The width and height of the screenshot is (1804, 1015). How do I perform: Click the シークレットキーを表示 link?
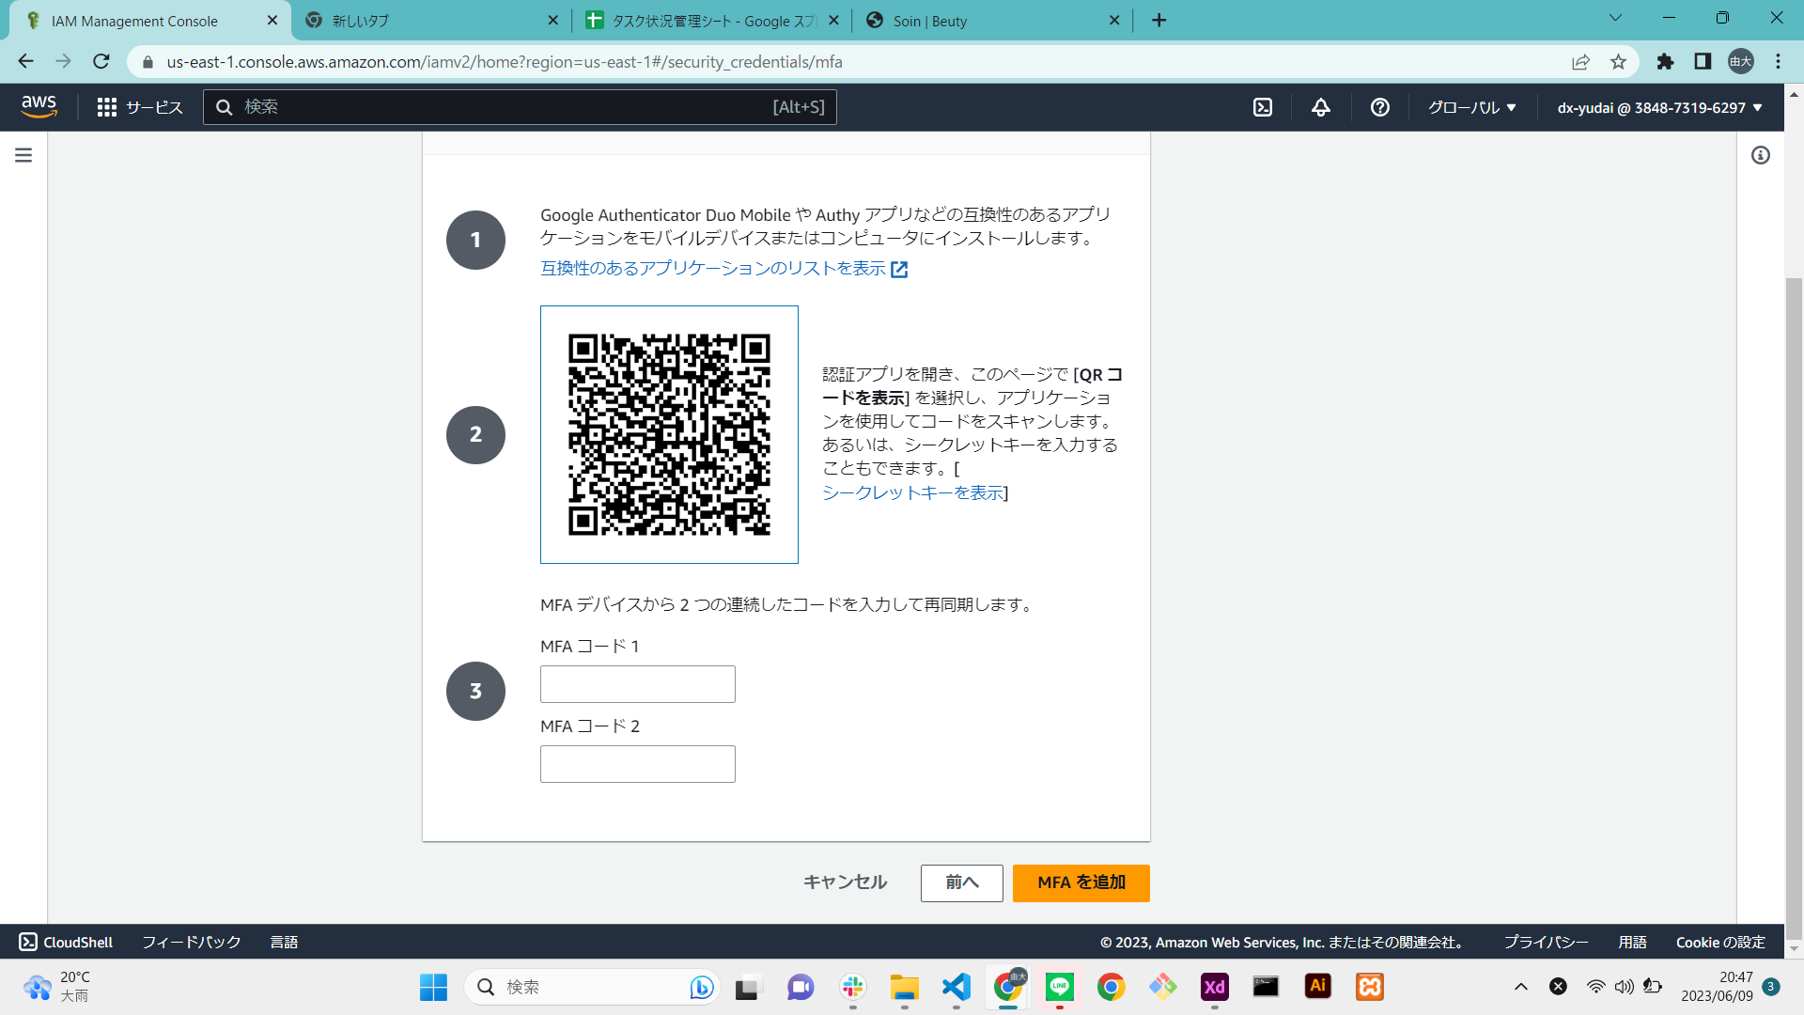pos(912,492)
